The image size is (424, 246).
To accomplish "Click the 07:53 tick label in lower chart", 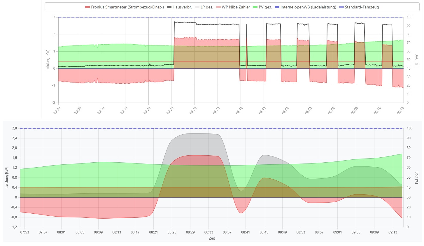I will 25,232.
